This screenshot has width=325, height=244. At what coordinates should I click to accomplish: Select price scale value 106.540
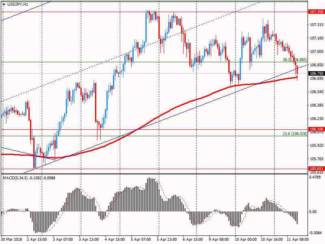[316, 92]
